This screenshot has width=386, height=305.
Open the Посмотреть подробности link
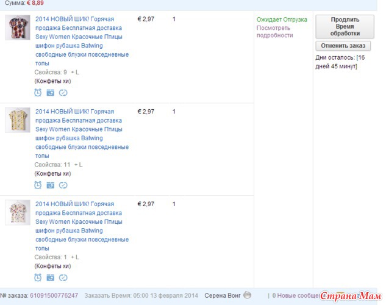click(274, 32)
